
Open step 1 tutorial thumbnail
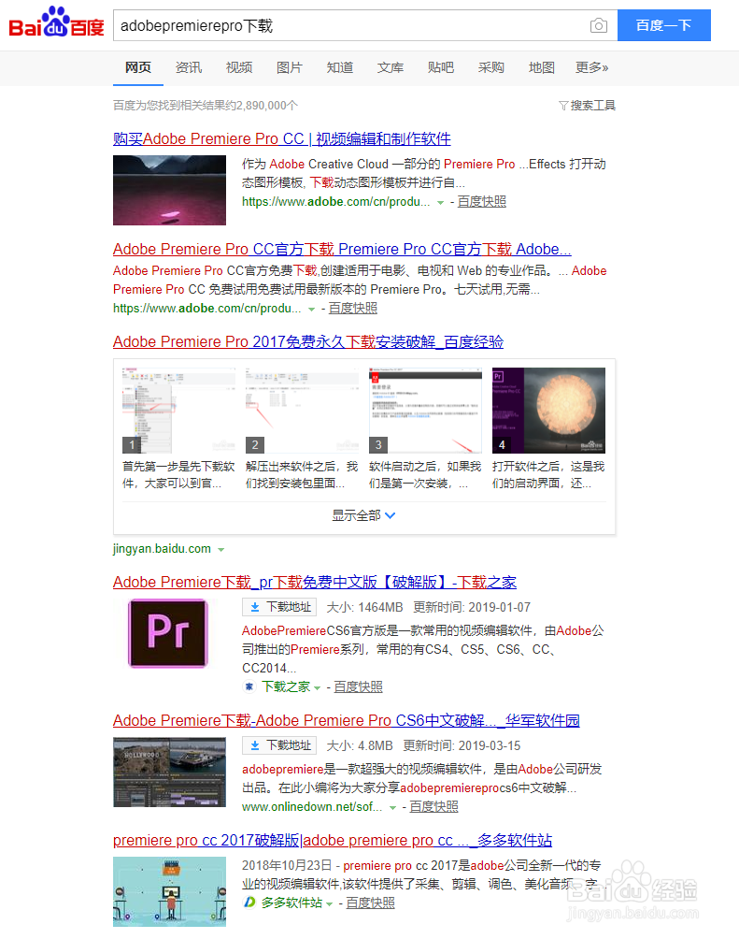[x=178, y=411]
